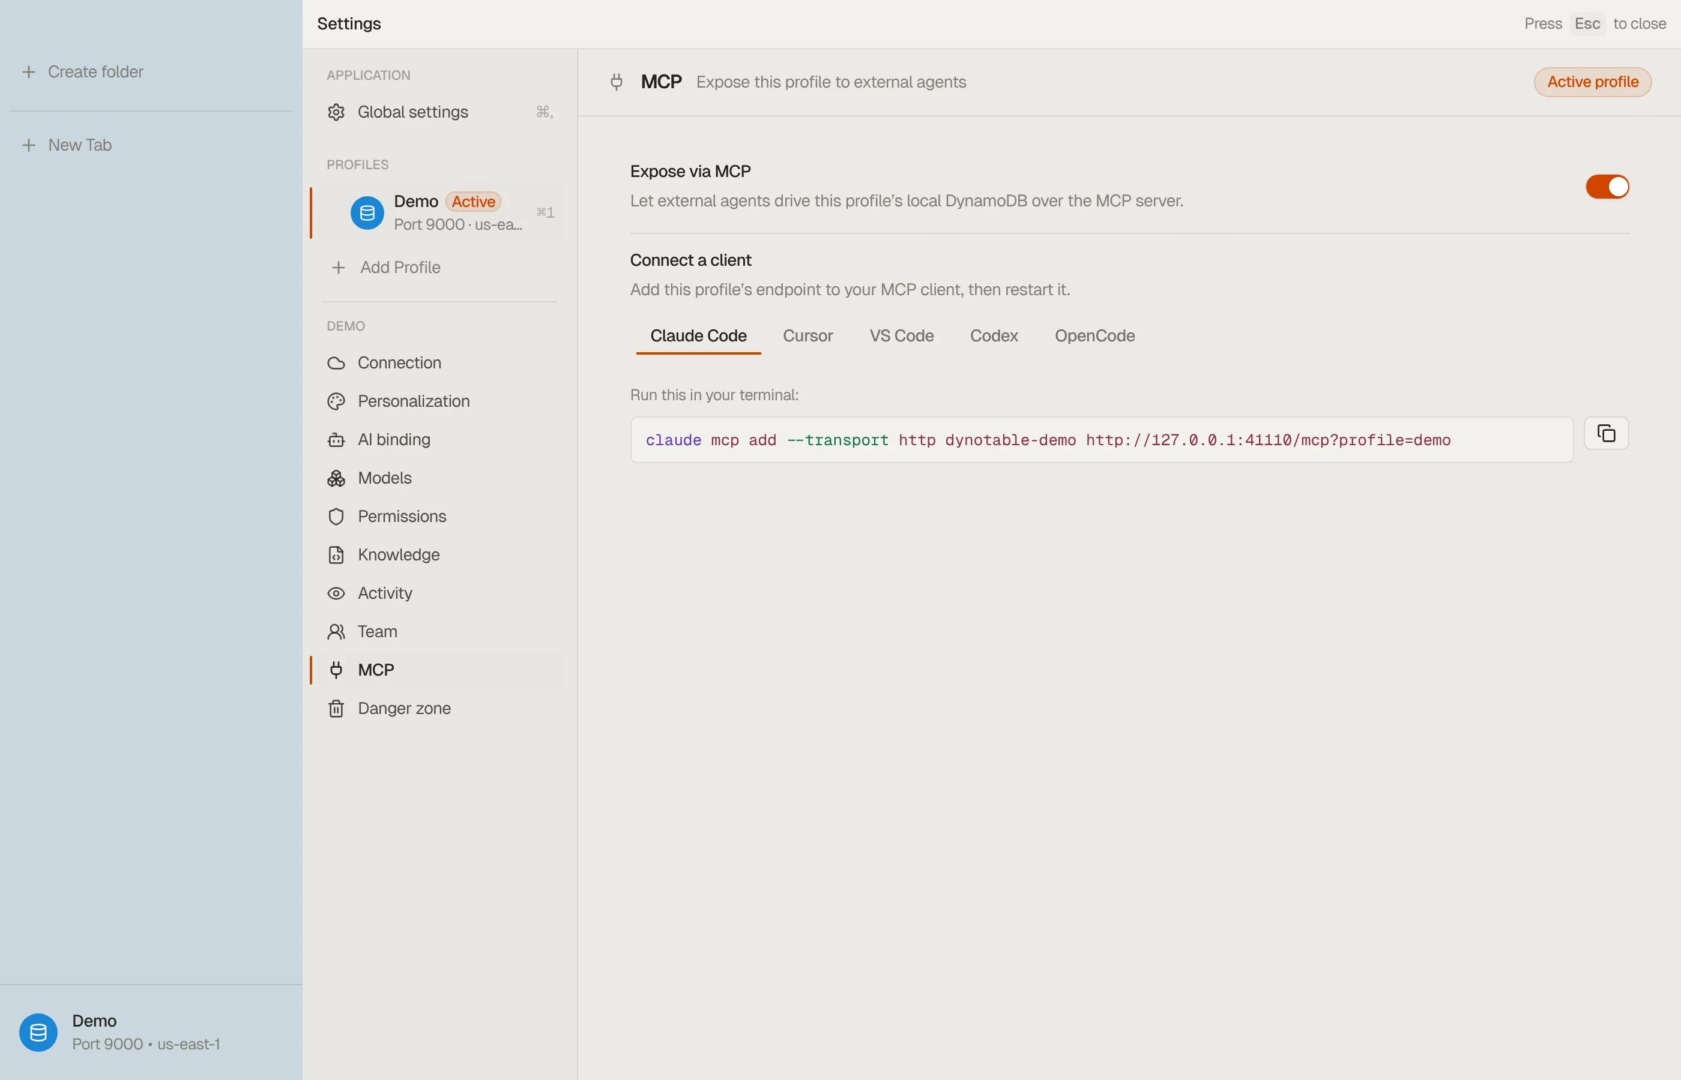Click the plug icon for MCP in the sidebar
The width and height of the screenshot is (1681, 1080).
336,670
